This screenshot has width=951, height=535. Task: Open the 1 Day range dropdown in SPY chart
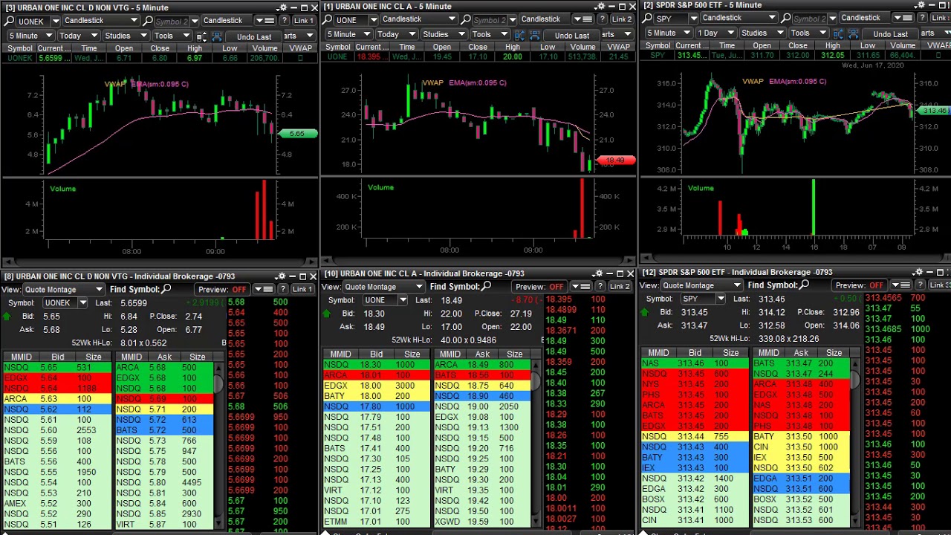coord(715,33)
